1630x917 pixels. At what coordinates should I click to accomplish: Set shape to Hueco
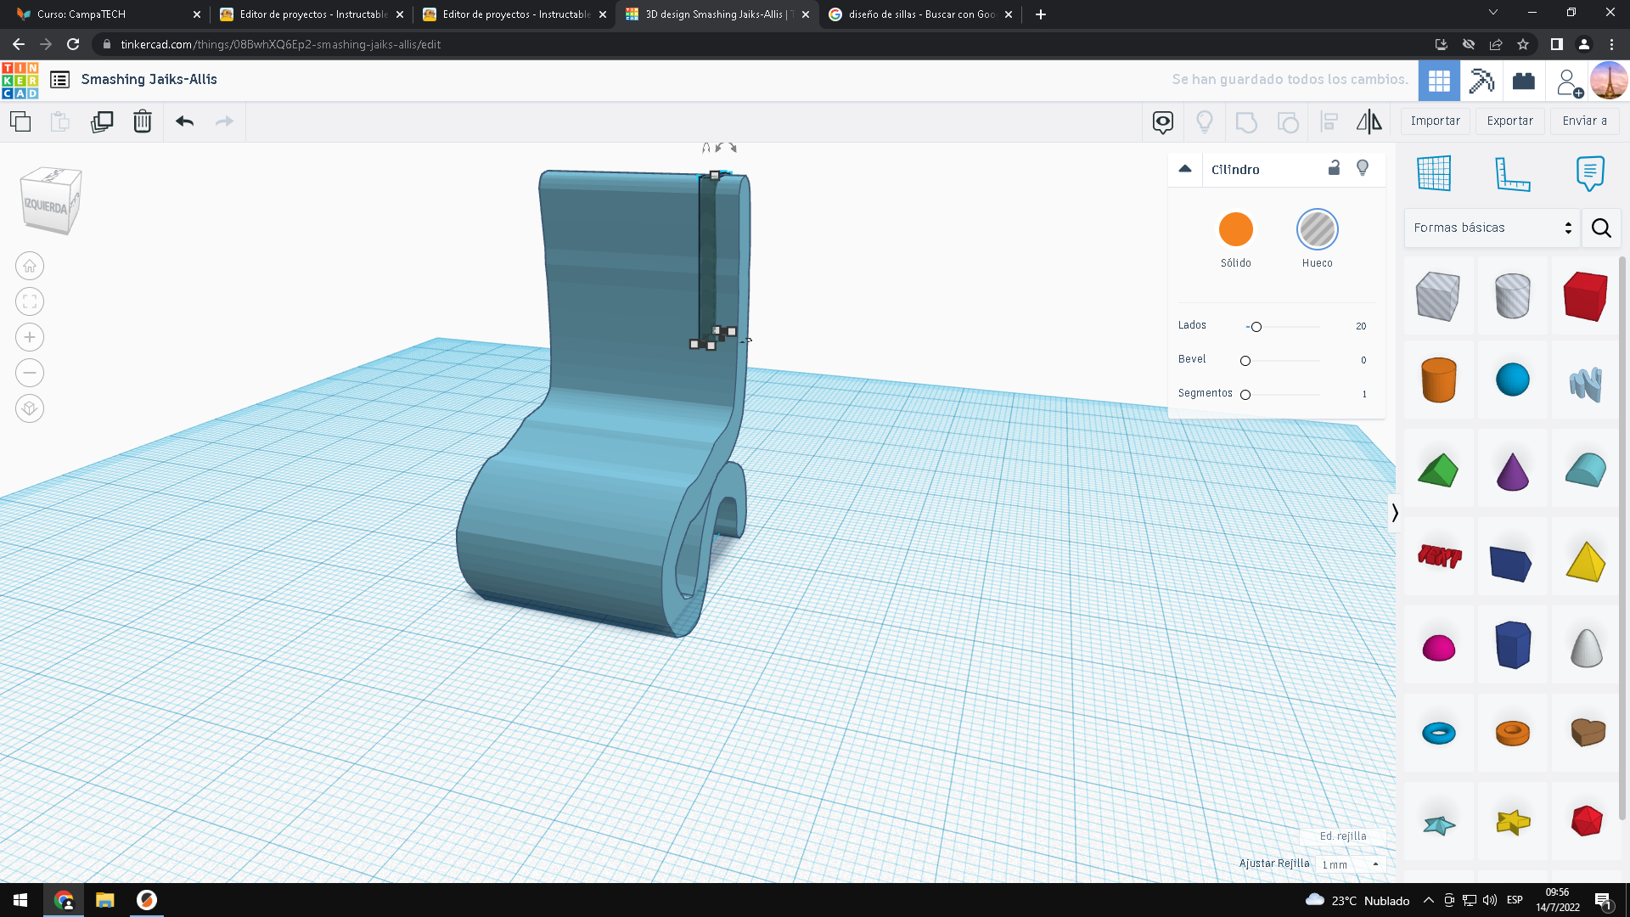click(1317, 229)
